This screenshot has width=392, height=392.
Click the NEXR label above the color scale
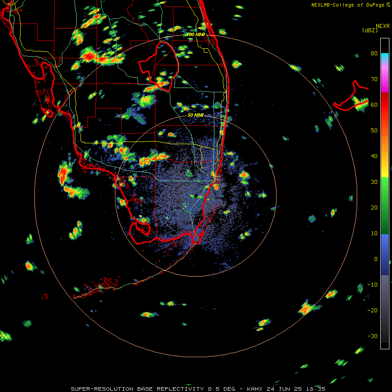click(382, 26)
